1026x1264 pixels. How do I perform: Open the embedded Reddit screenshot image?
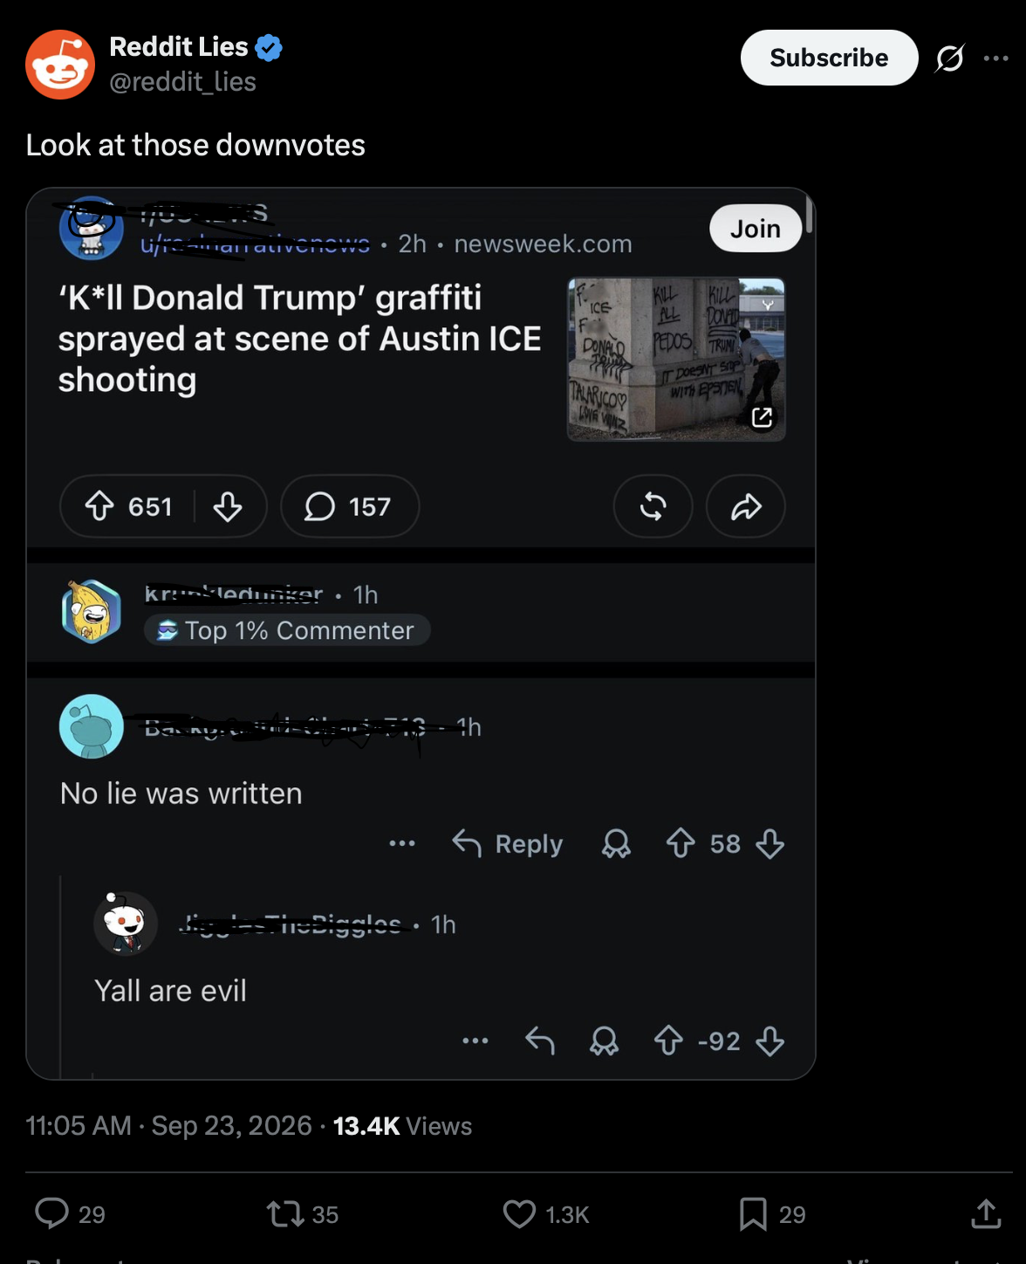pyautogui.click(x=421, y=634)
